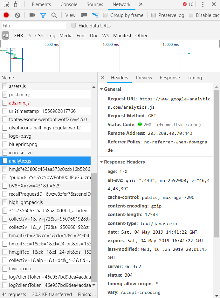Toggle the device toolbar icon
The image size is (220, 298).
17,4
